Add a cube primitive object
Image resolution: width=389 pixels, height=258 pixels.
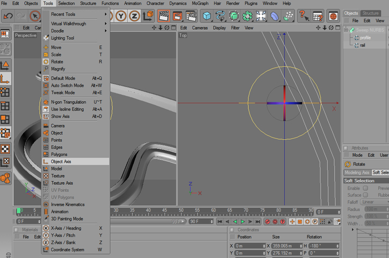tap(207, 16)
